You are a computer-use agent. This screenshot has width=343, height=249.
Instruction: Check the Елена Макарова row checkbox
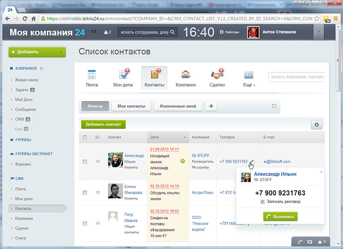click(85, 193)
